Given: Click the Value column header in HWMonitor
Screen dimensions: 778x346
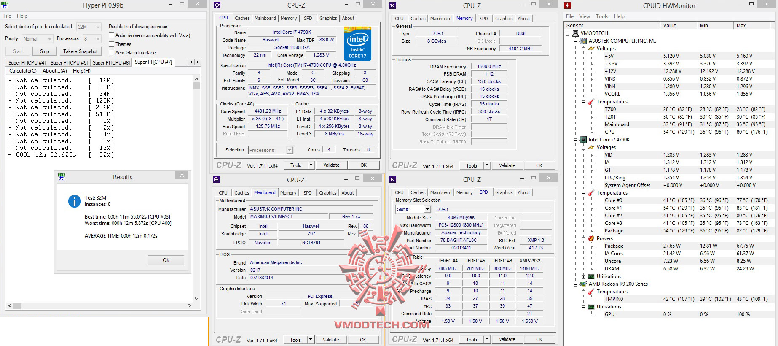Looking at the screenshot, I should point(678,25).
